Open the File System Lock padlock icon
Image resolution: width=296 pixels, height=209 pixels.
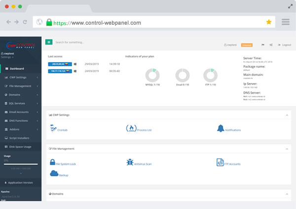coord(52,162)
